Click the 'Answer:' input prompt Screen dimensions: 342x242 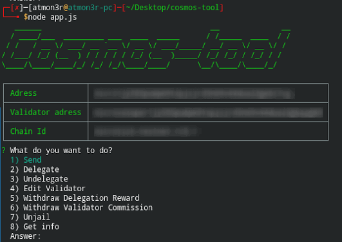pos(25,236)
